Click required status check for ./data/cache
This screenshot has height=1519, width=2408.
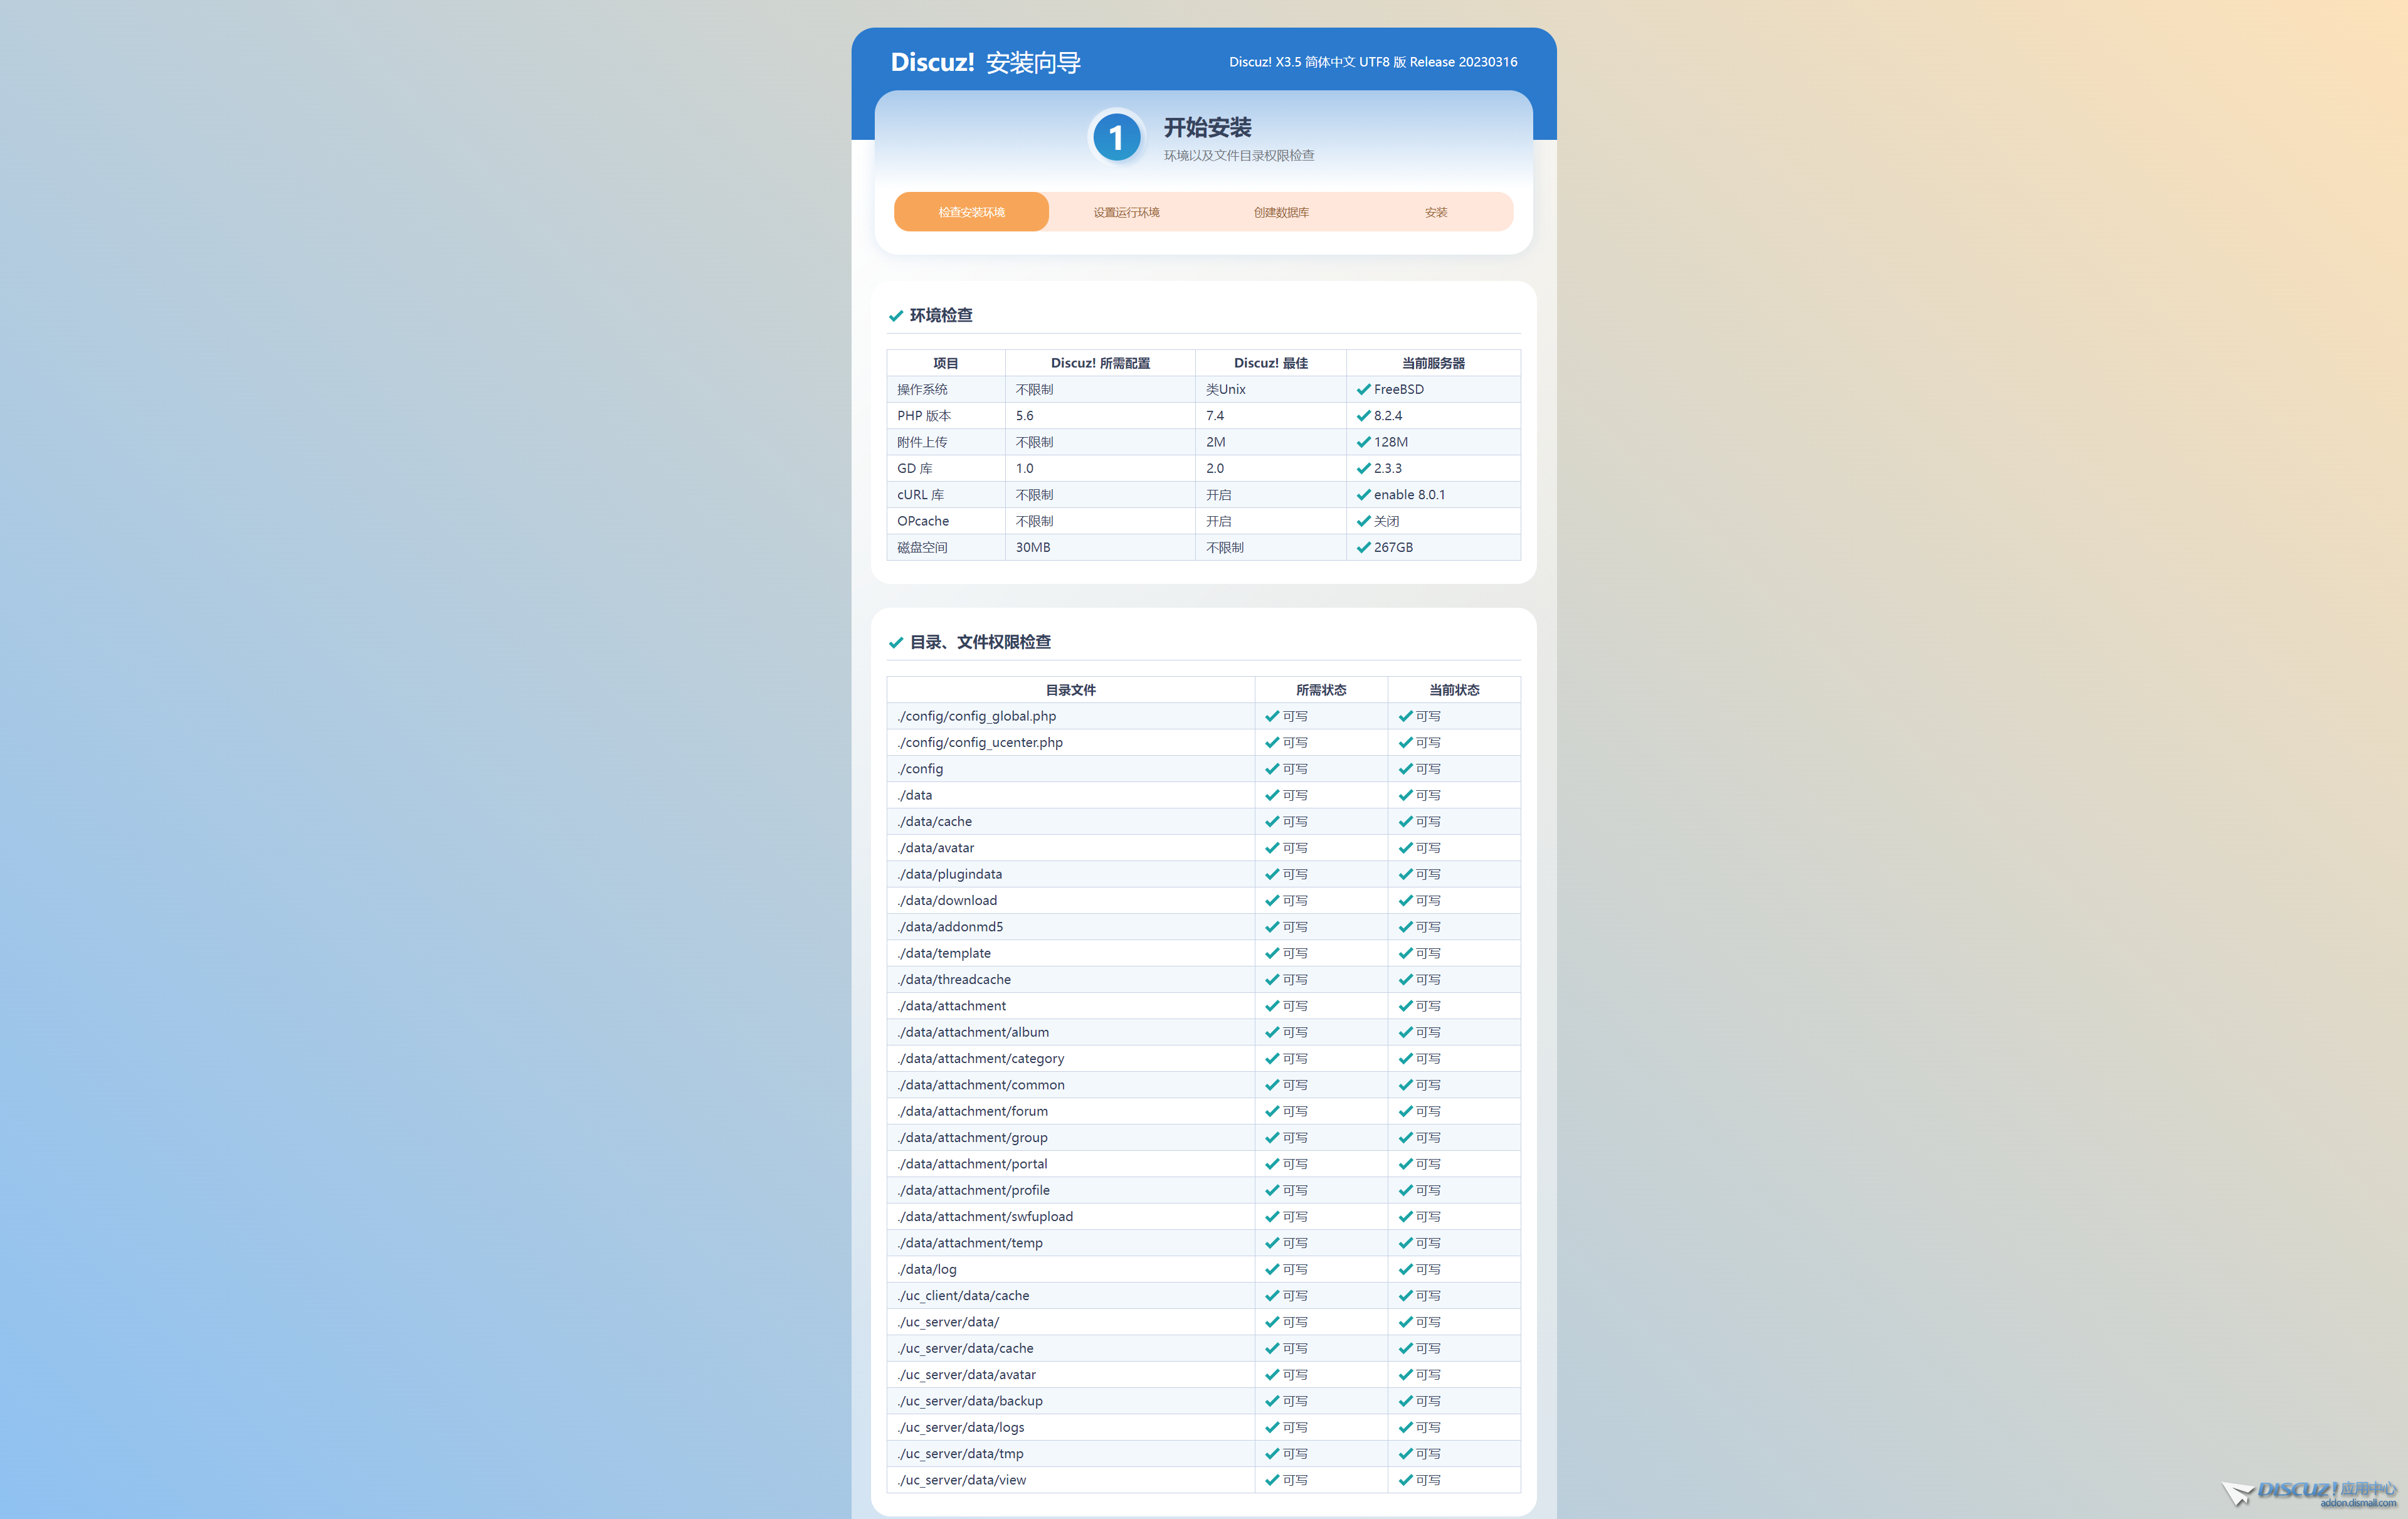pyautogui.click(x=1272, y=821)
